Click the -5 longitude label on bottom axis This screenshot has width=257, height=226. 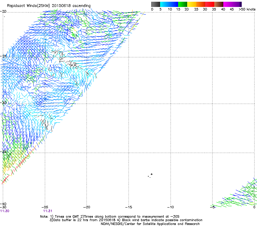[x=213, y=207]
